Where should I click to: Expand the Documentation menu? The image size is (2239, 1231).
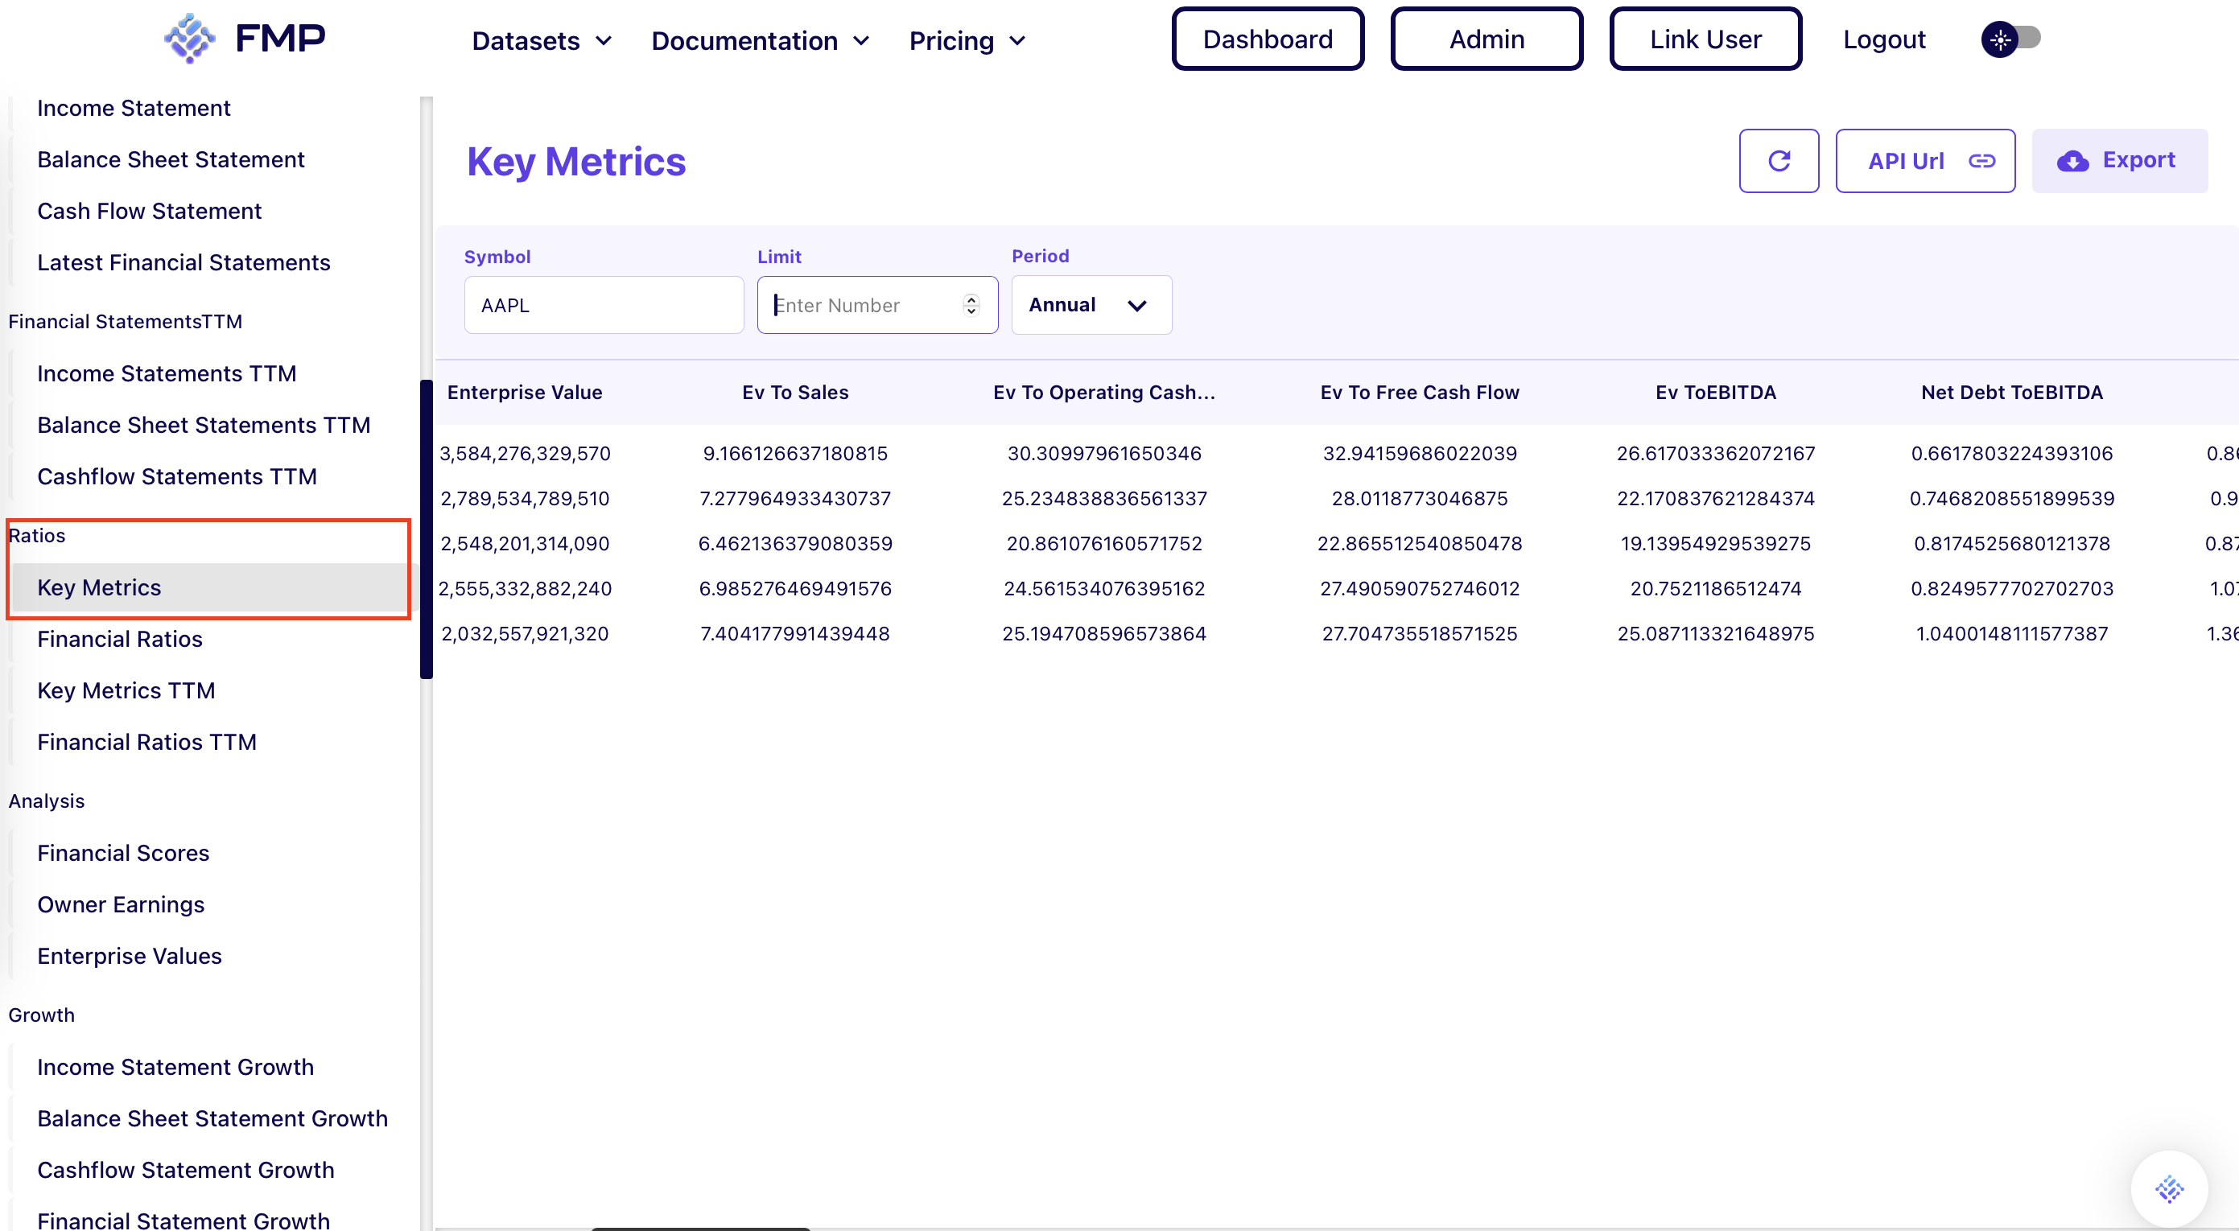[761, 41]
